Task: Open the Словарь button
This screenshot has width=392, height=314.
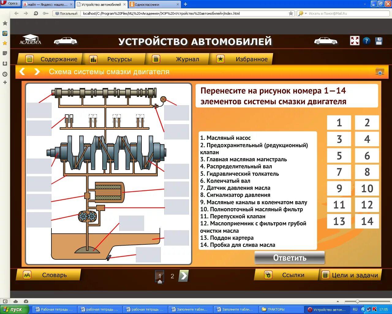Action: 48,275
